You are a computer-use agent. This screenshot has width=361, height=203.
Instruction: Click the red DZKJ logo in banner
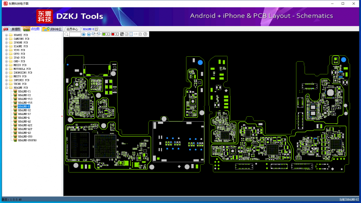[x=44, y=17]
